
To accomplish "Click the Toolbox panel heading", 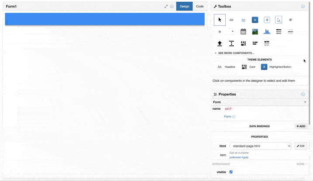I will point(224,7).
